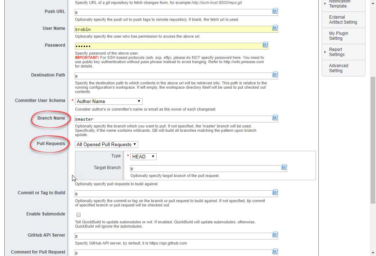
Task: Click the Branch Name label
Action: (x=51, y=118)
